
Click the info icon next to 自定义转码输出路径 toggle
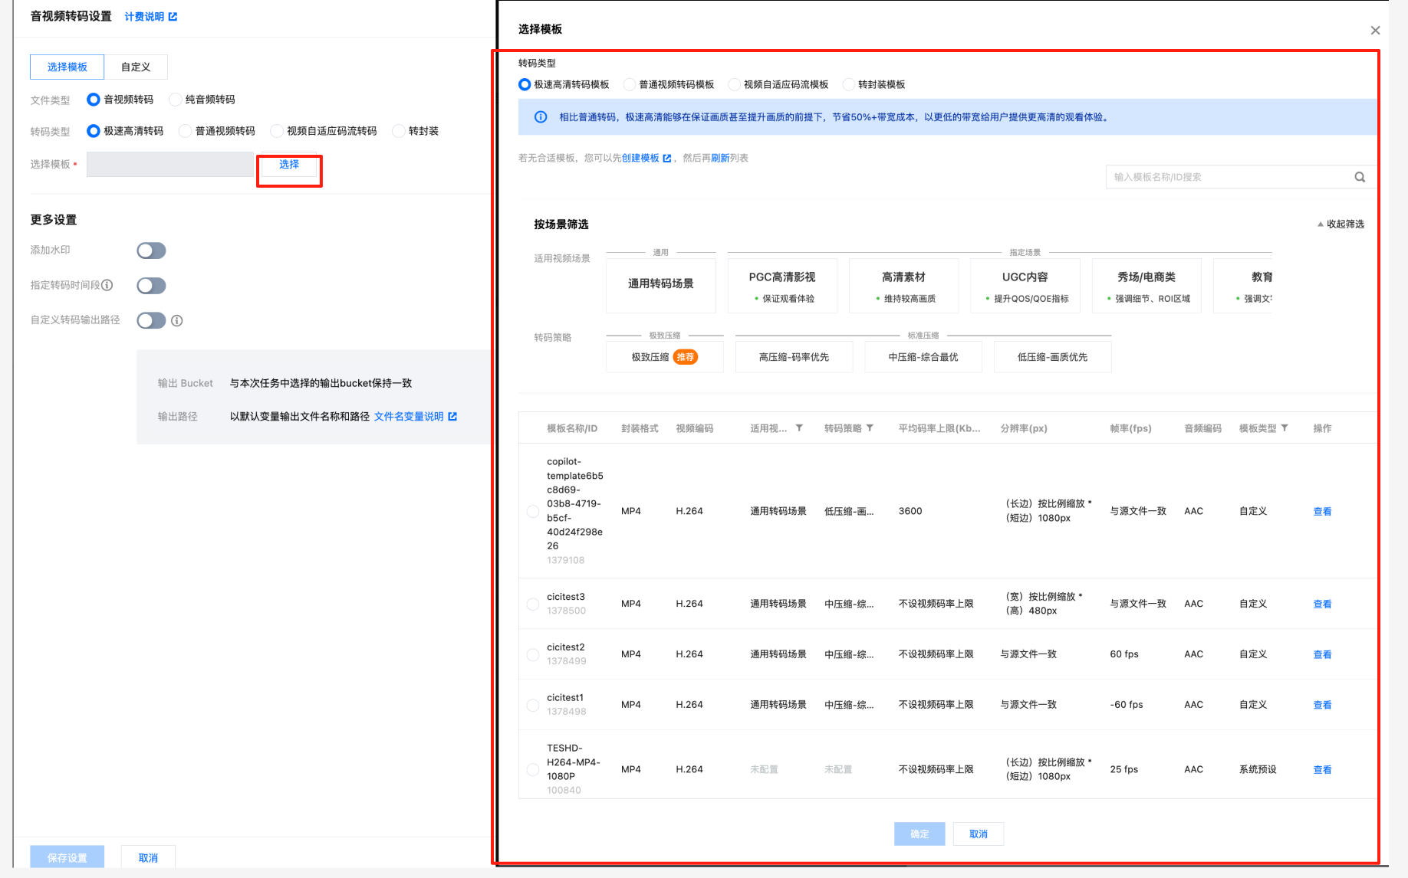tap(177, 321)
